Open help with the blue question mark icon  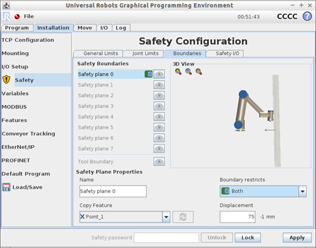pyautogui.click(x=307, y=16)
